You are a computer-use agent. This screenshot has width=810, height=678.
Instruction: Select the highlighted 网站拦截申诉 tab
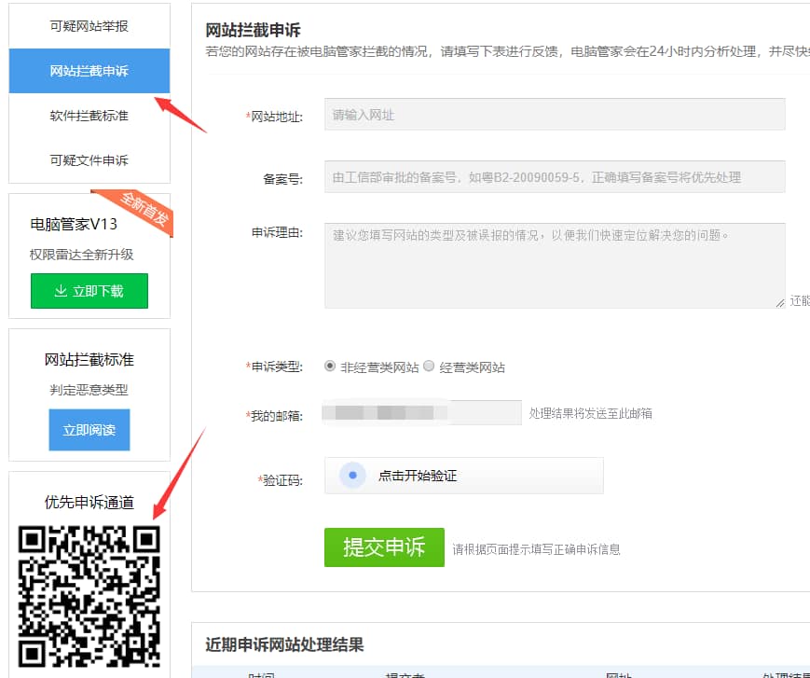[x=89, y=71]
